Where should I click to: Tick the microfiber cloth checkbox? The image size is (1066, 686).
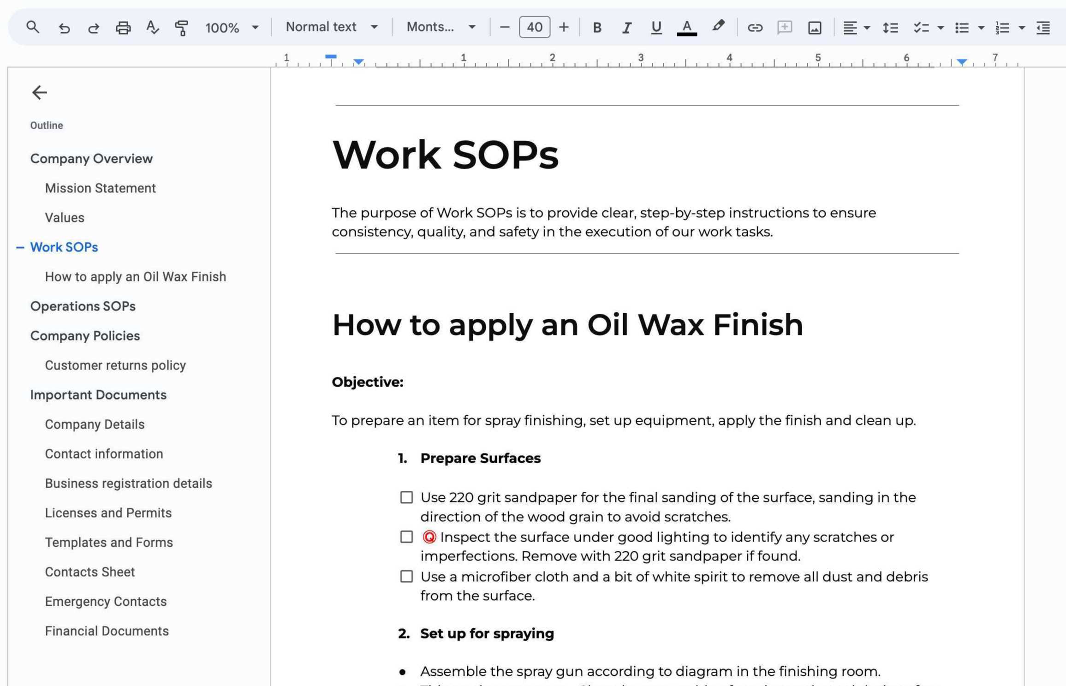click(x=406, y=577)
